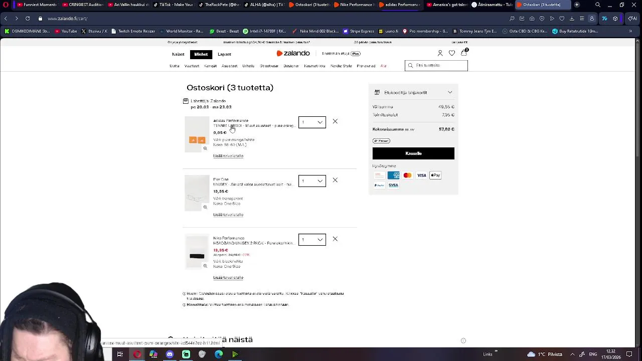Zoom the adidas product image magnifier icon

205,148
